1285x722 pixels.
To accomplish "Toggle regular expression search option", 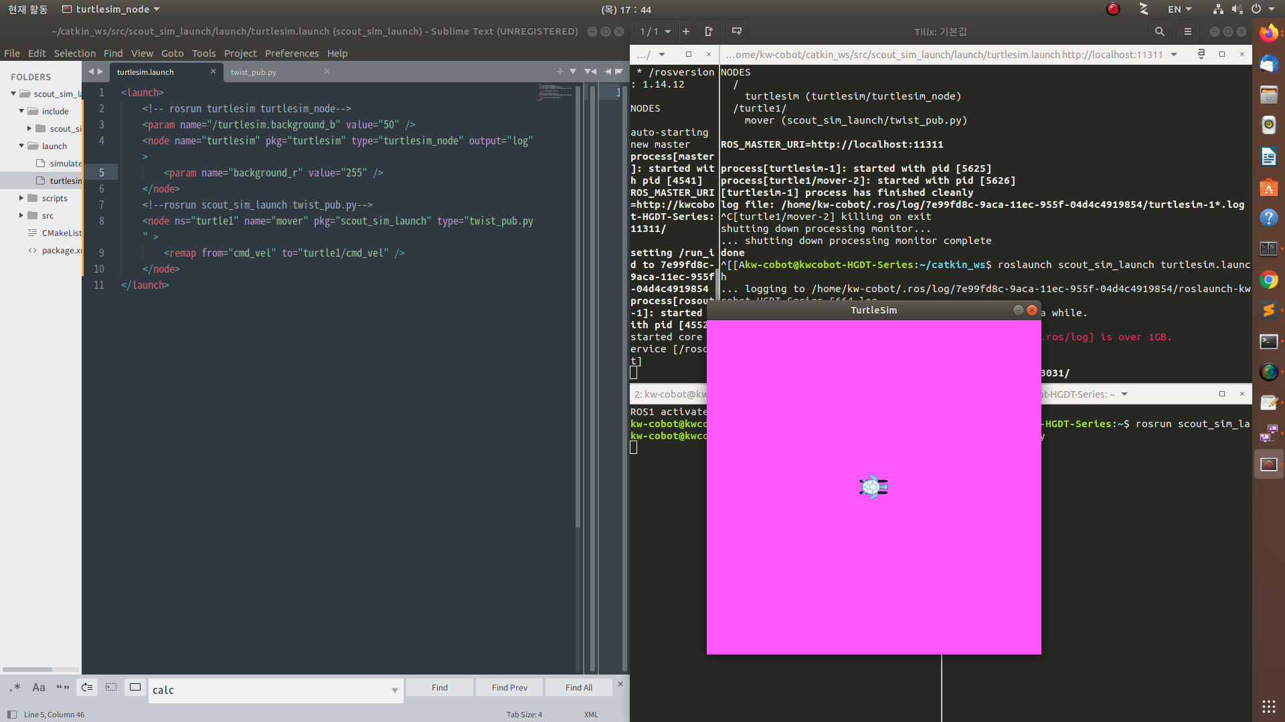I will tap(15, 687).
